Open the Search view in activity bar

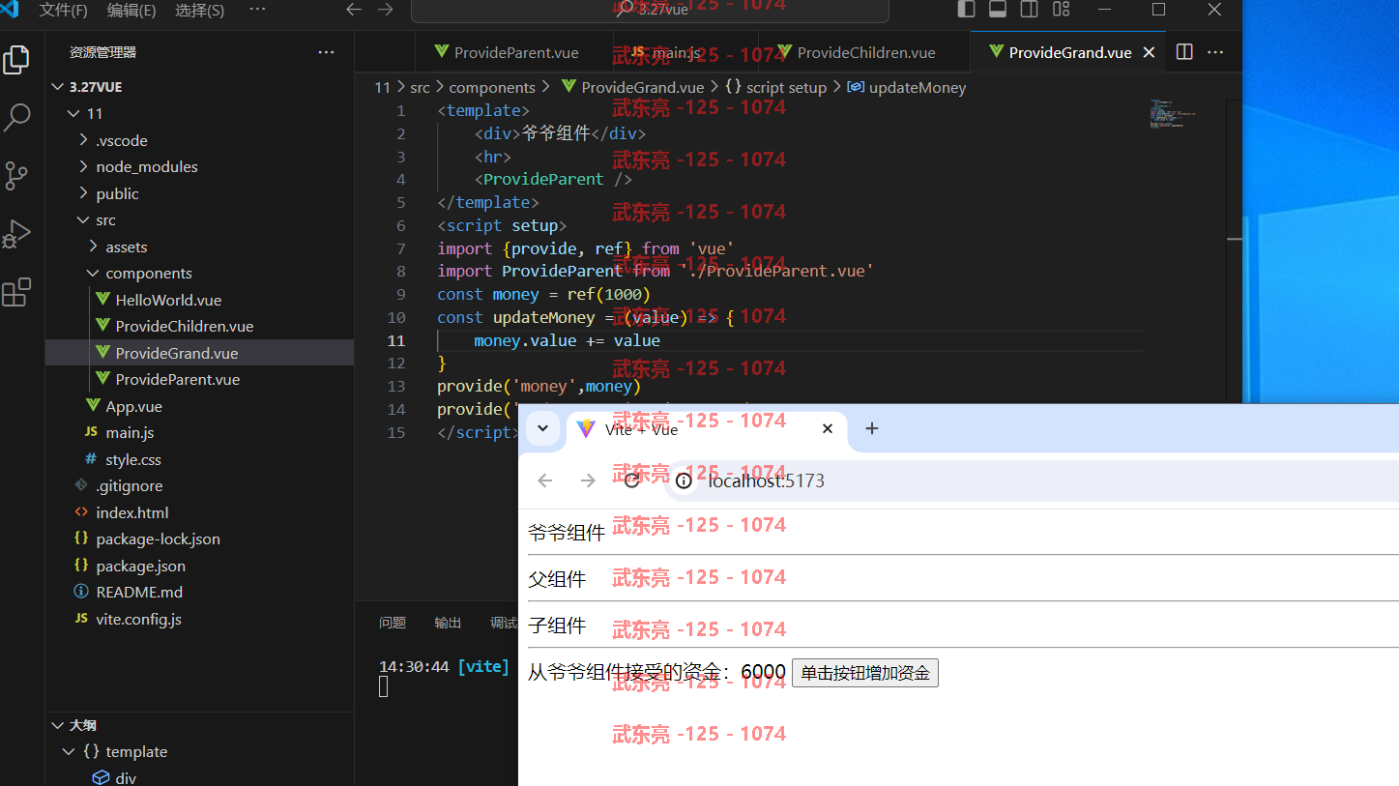coord(16,118)
